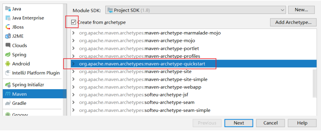The image size is (321, 132).
Task: Click the Spring leaf icon
Action: click(x=8, y=54)
